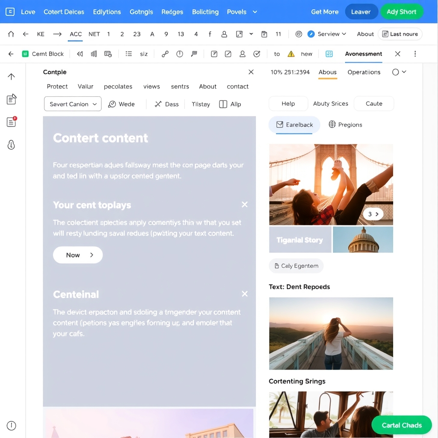The image size is (438, 438).
Task: Dismiss the Your cent toplays section
Action: coord(244,204)
